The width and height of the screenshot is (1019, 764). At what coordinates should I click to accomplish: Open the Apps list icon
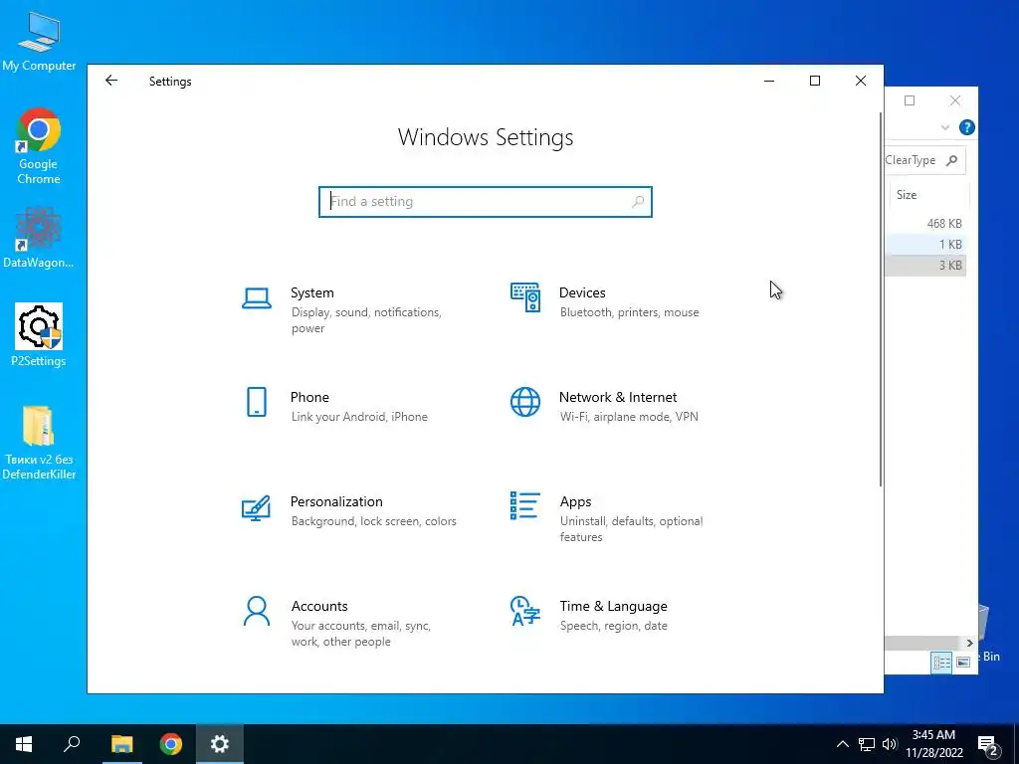[x=525, y=505]
